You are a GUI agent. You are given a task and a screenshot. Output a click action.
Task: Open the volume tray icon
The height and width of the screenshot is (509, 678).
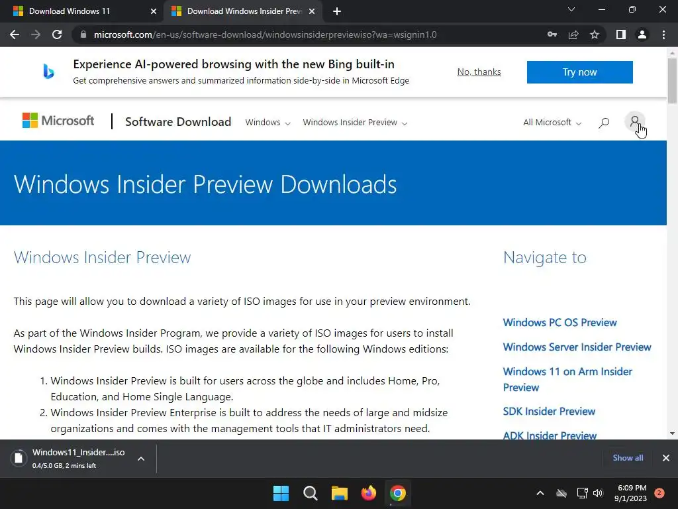pos(598,493)
